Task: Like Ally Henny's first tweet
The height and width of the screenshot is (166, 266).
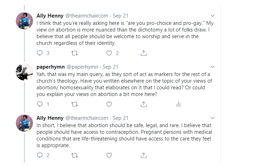Action: (x=109, y=53)
